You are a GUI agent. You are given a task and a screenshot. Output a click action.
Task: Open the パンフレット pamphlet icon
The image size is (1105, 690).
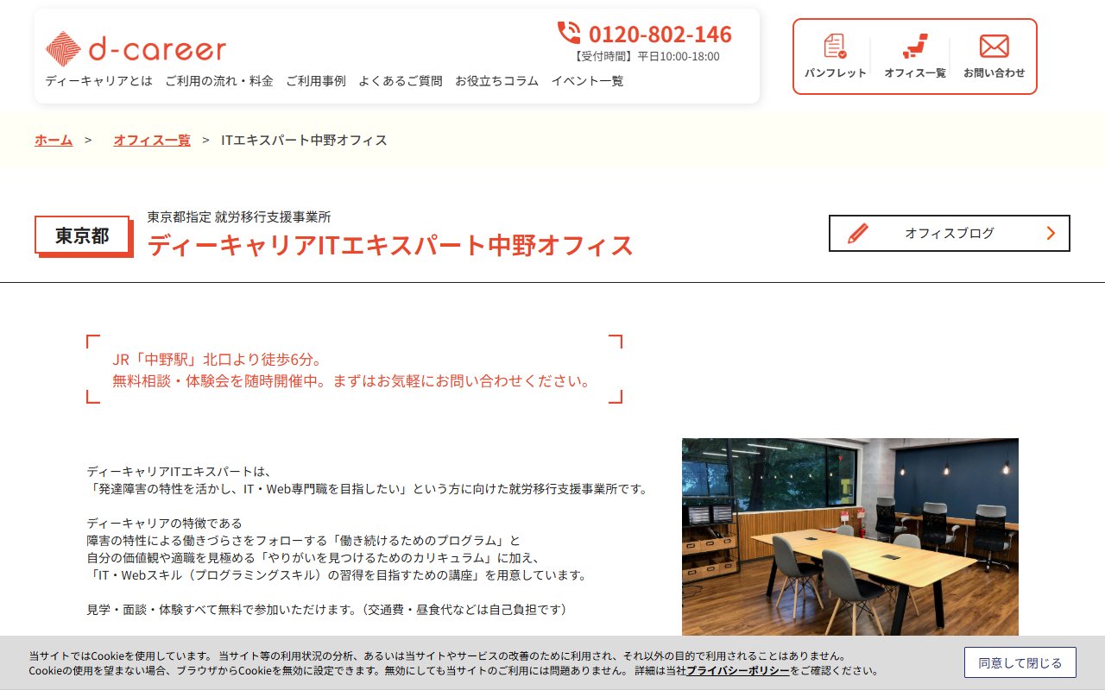click(x=835, y=46)
